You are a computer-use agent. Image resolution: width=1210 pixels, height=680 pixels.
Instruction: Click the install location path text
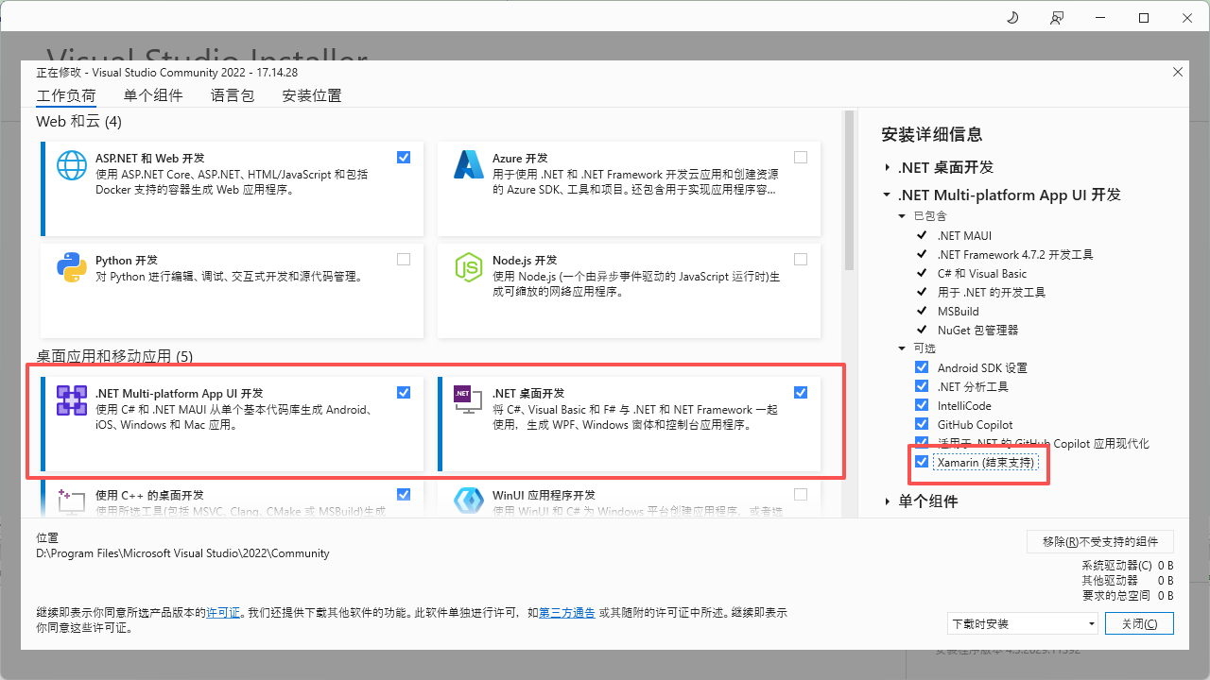pos(182,553)
